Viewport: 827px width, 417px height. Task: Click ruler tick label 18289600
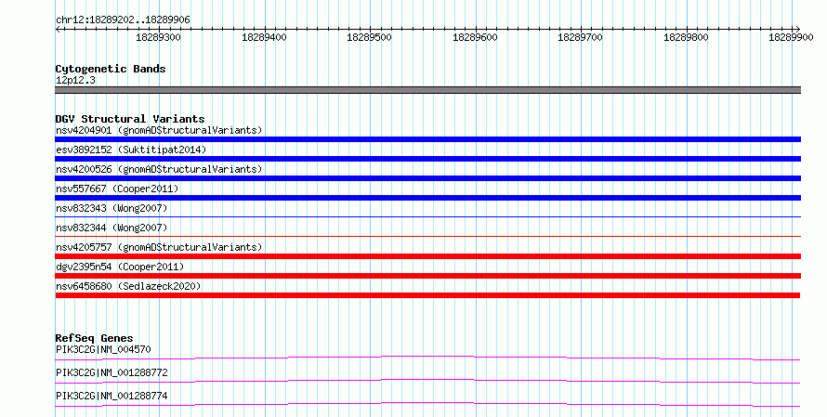coord(475,37)
